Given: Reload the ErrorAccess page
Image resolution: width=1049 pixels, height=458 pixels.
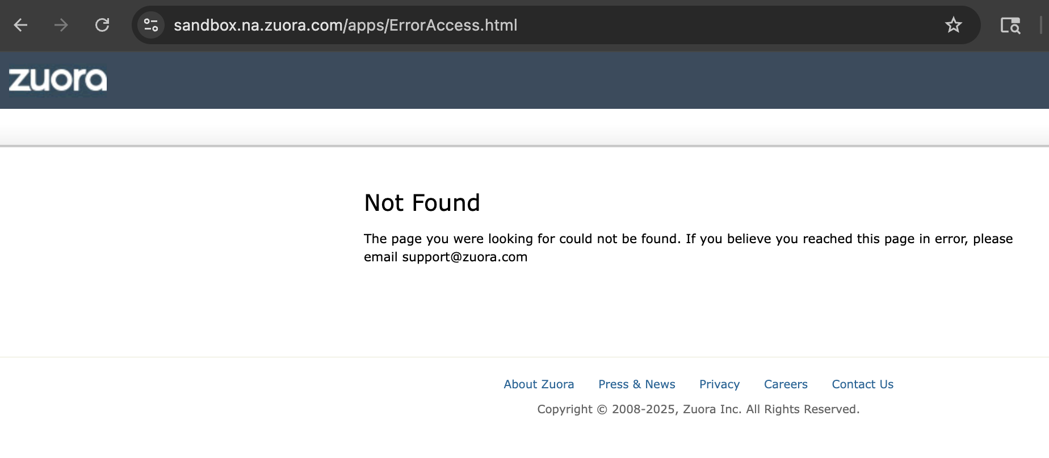Looking at the screenshot, I should tap(102, 25).
